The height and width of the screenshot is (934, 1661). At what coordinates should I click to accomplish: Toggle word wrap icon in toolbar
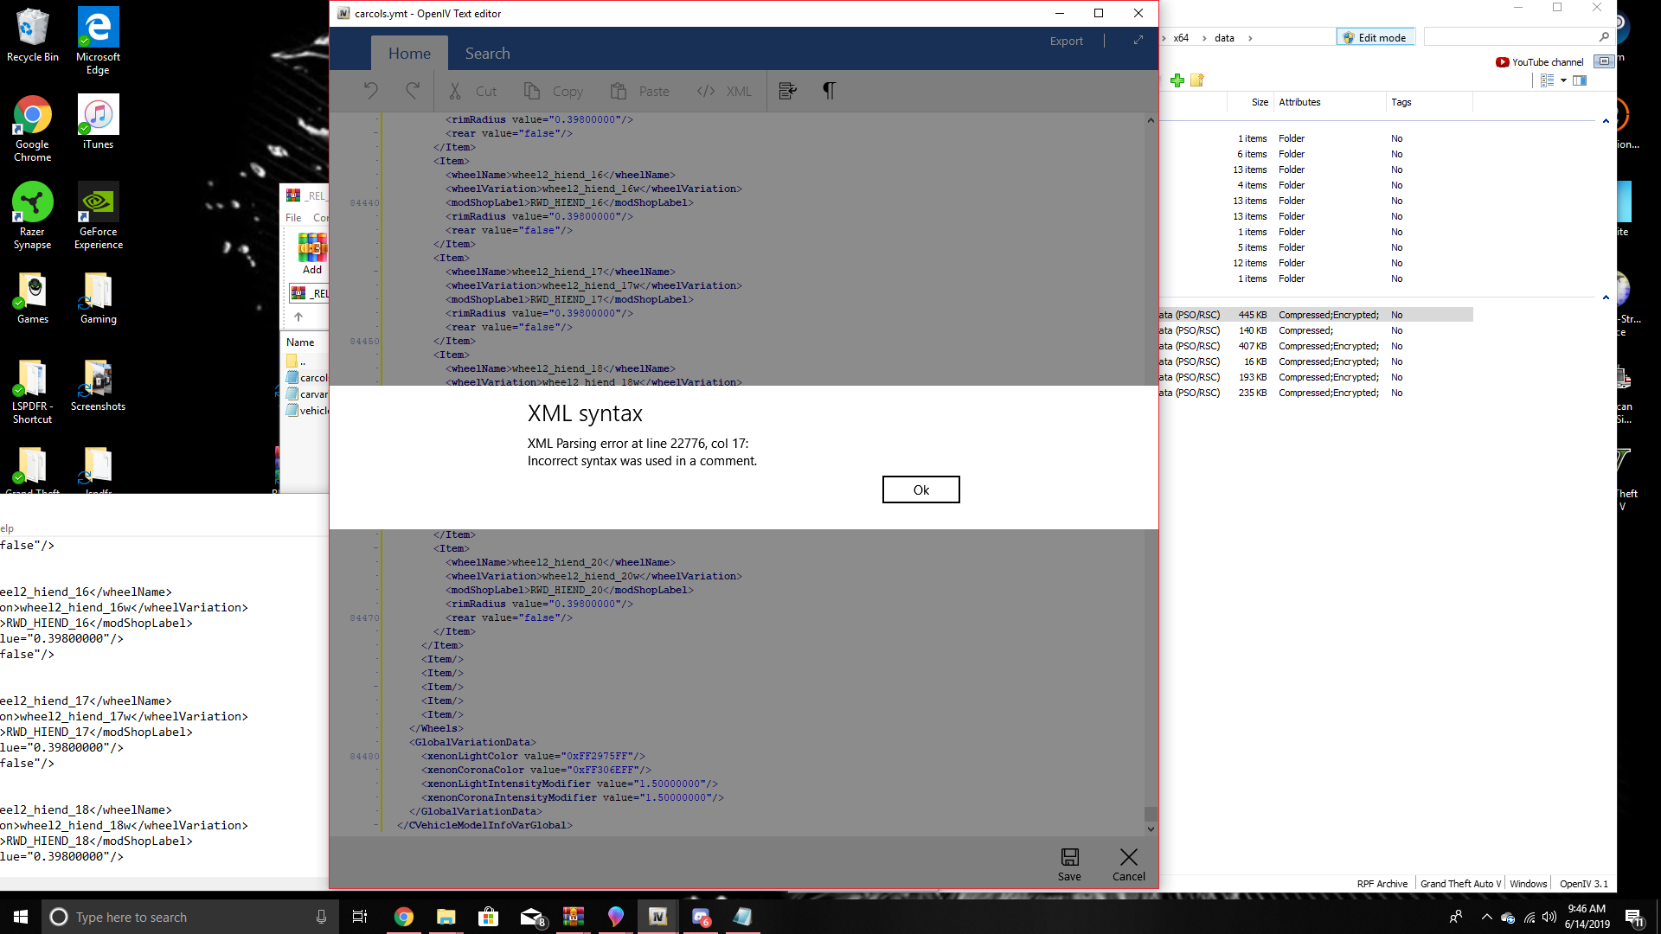point(787,91)
